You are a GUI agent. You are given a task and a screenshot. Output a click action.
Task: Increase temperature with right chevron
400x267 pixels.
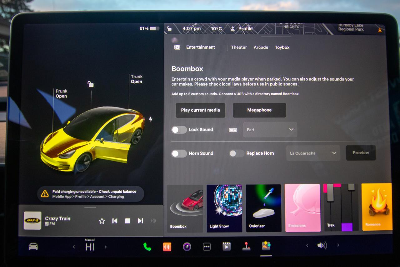pyautogui.click(x=106, y=247)
